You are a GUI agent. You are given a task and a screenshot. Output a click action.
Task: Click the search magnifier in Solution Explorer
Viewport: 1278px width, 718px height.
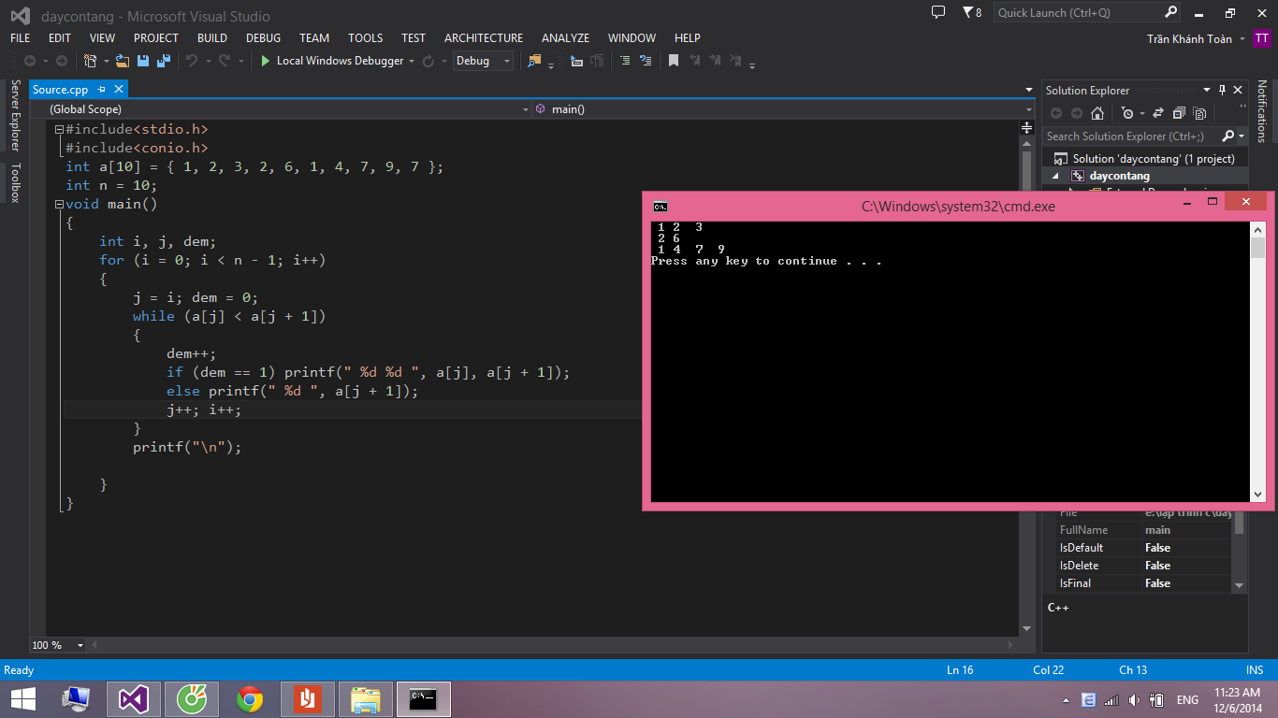[x=1228, y=136]
